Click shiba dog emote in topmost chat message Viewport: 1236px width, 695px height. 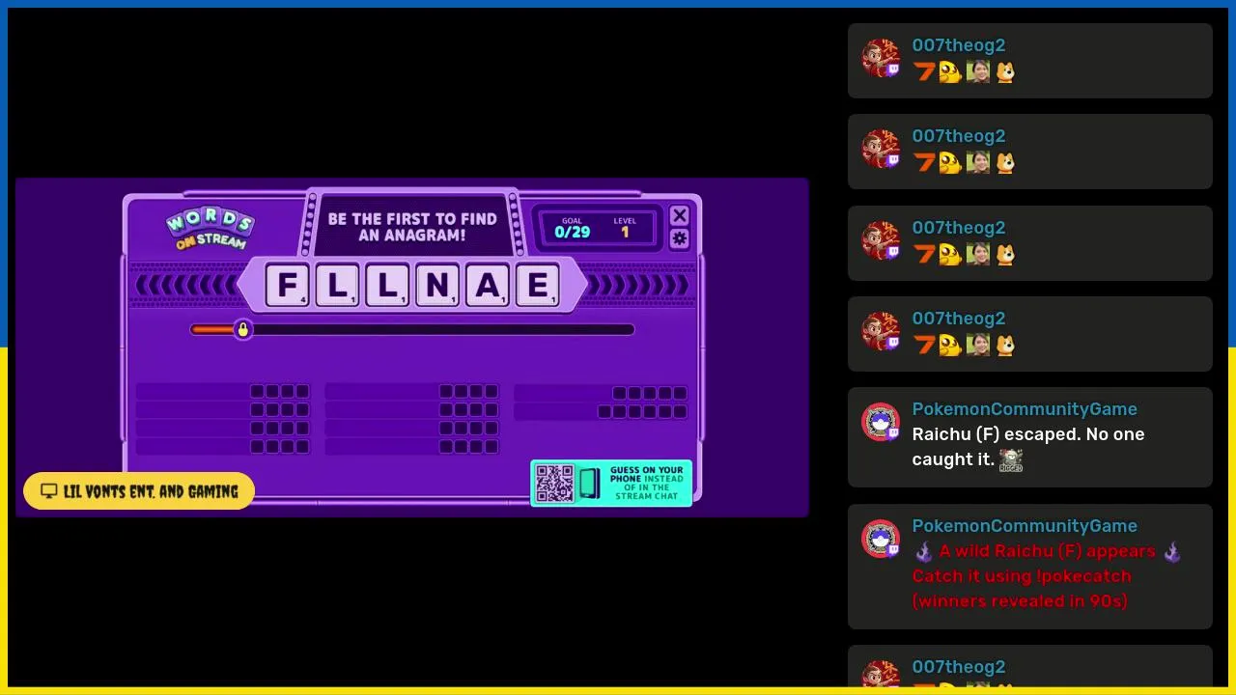(1005, 71)
